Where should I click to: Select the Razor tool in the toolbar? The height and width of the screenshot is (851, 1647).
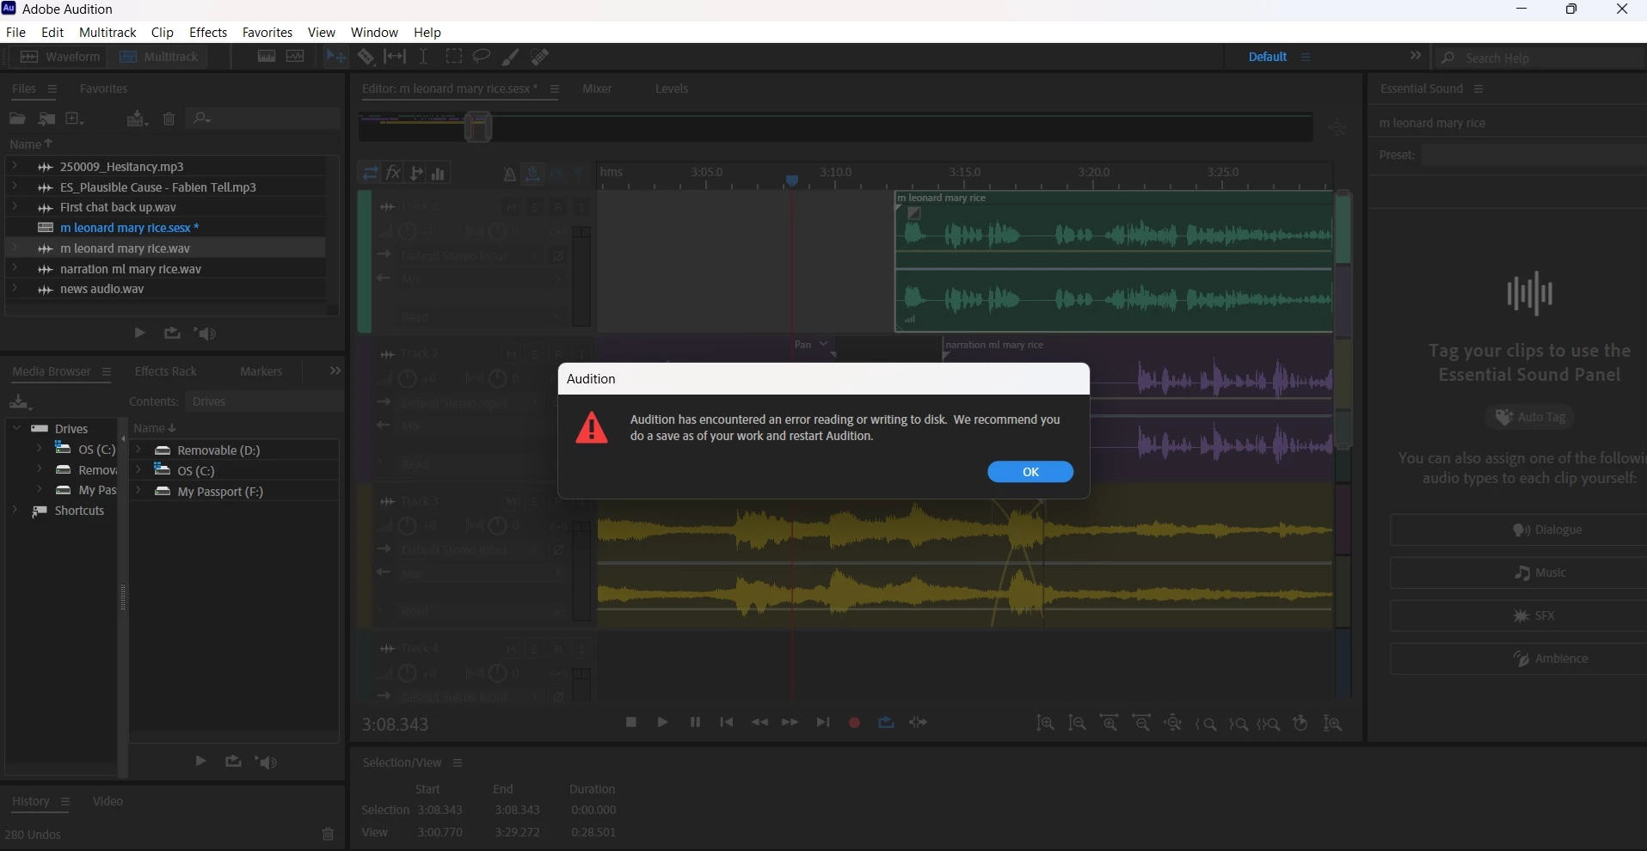tap(366, 57)
